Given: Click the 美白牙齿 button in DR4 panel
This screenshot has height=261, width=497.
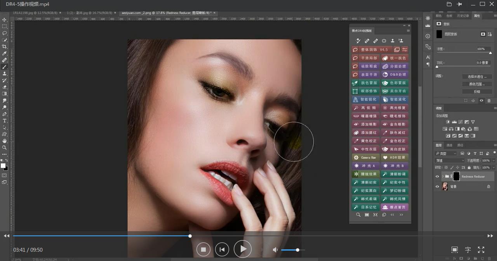Looking at the screenshot, I should coord(394,91).
